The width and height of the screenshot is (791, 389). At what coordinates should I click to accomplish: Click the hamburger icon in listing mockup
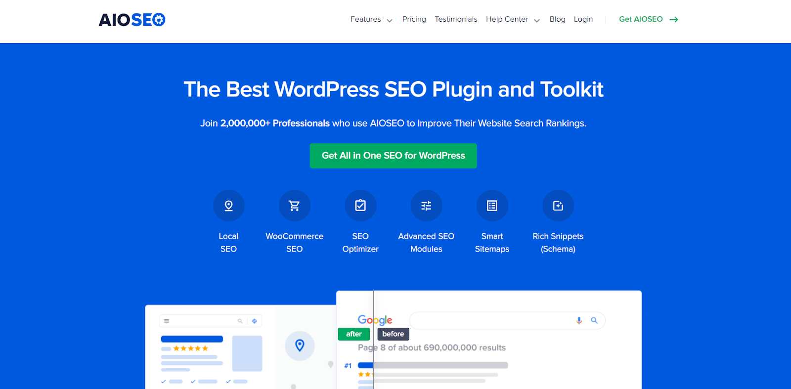pos(167,321)
